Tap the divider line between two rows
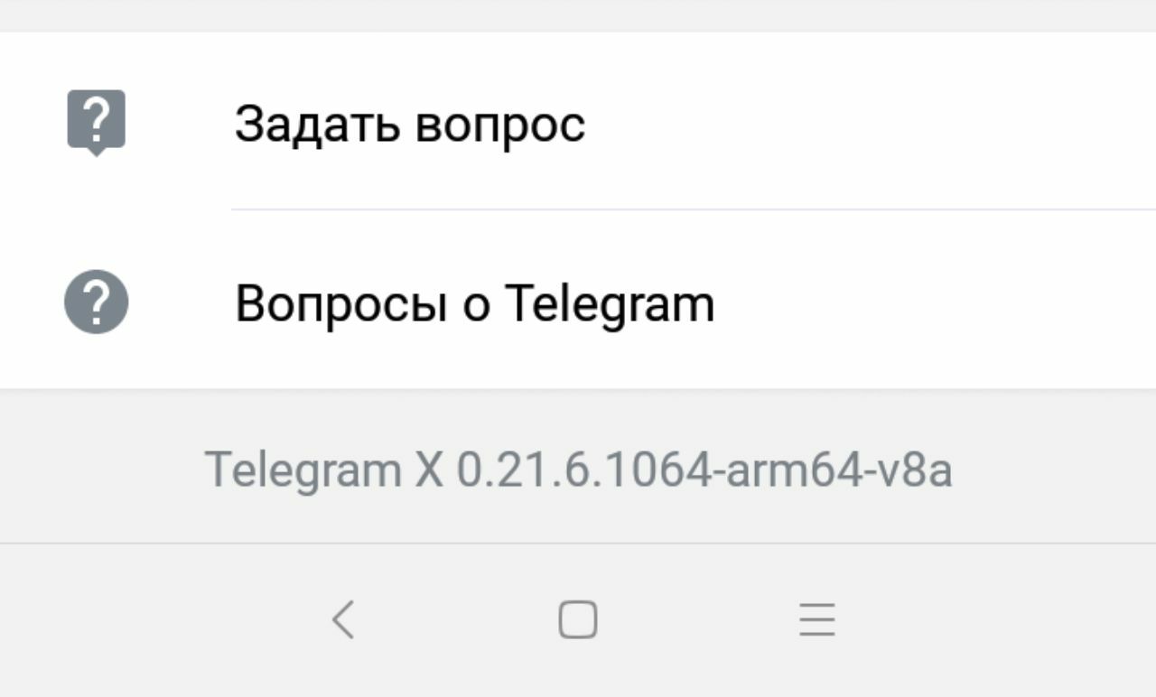1156x697 pixels. pos(694,209)
